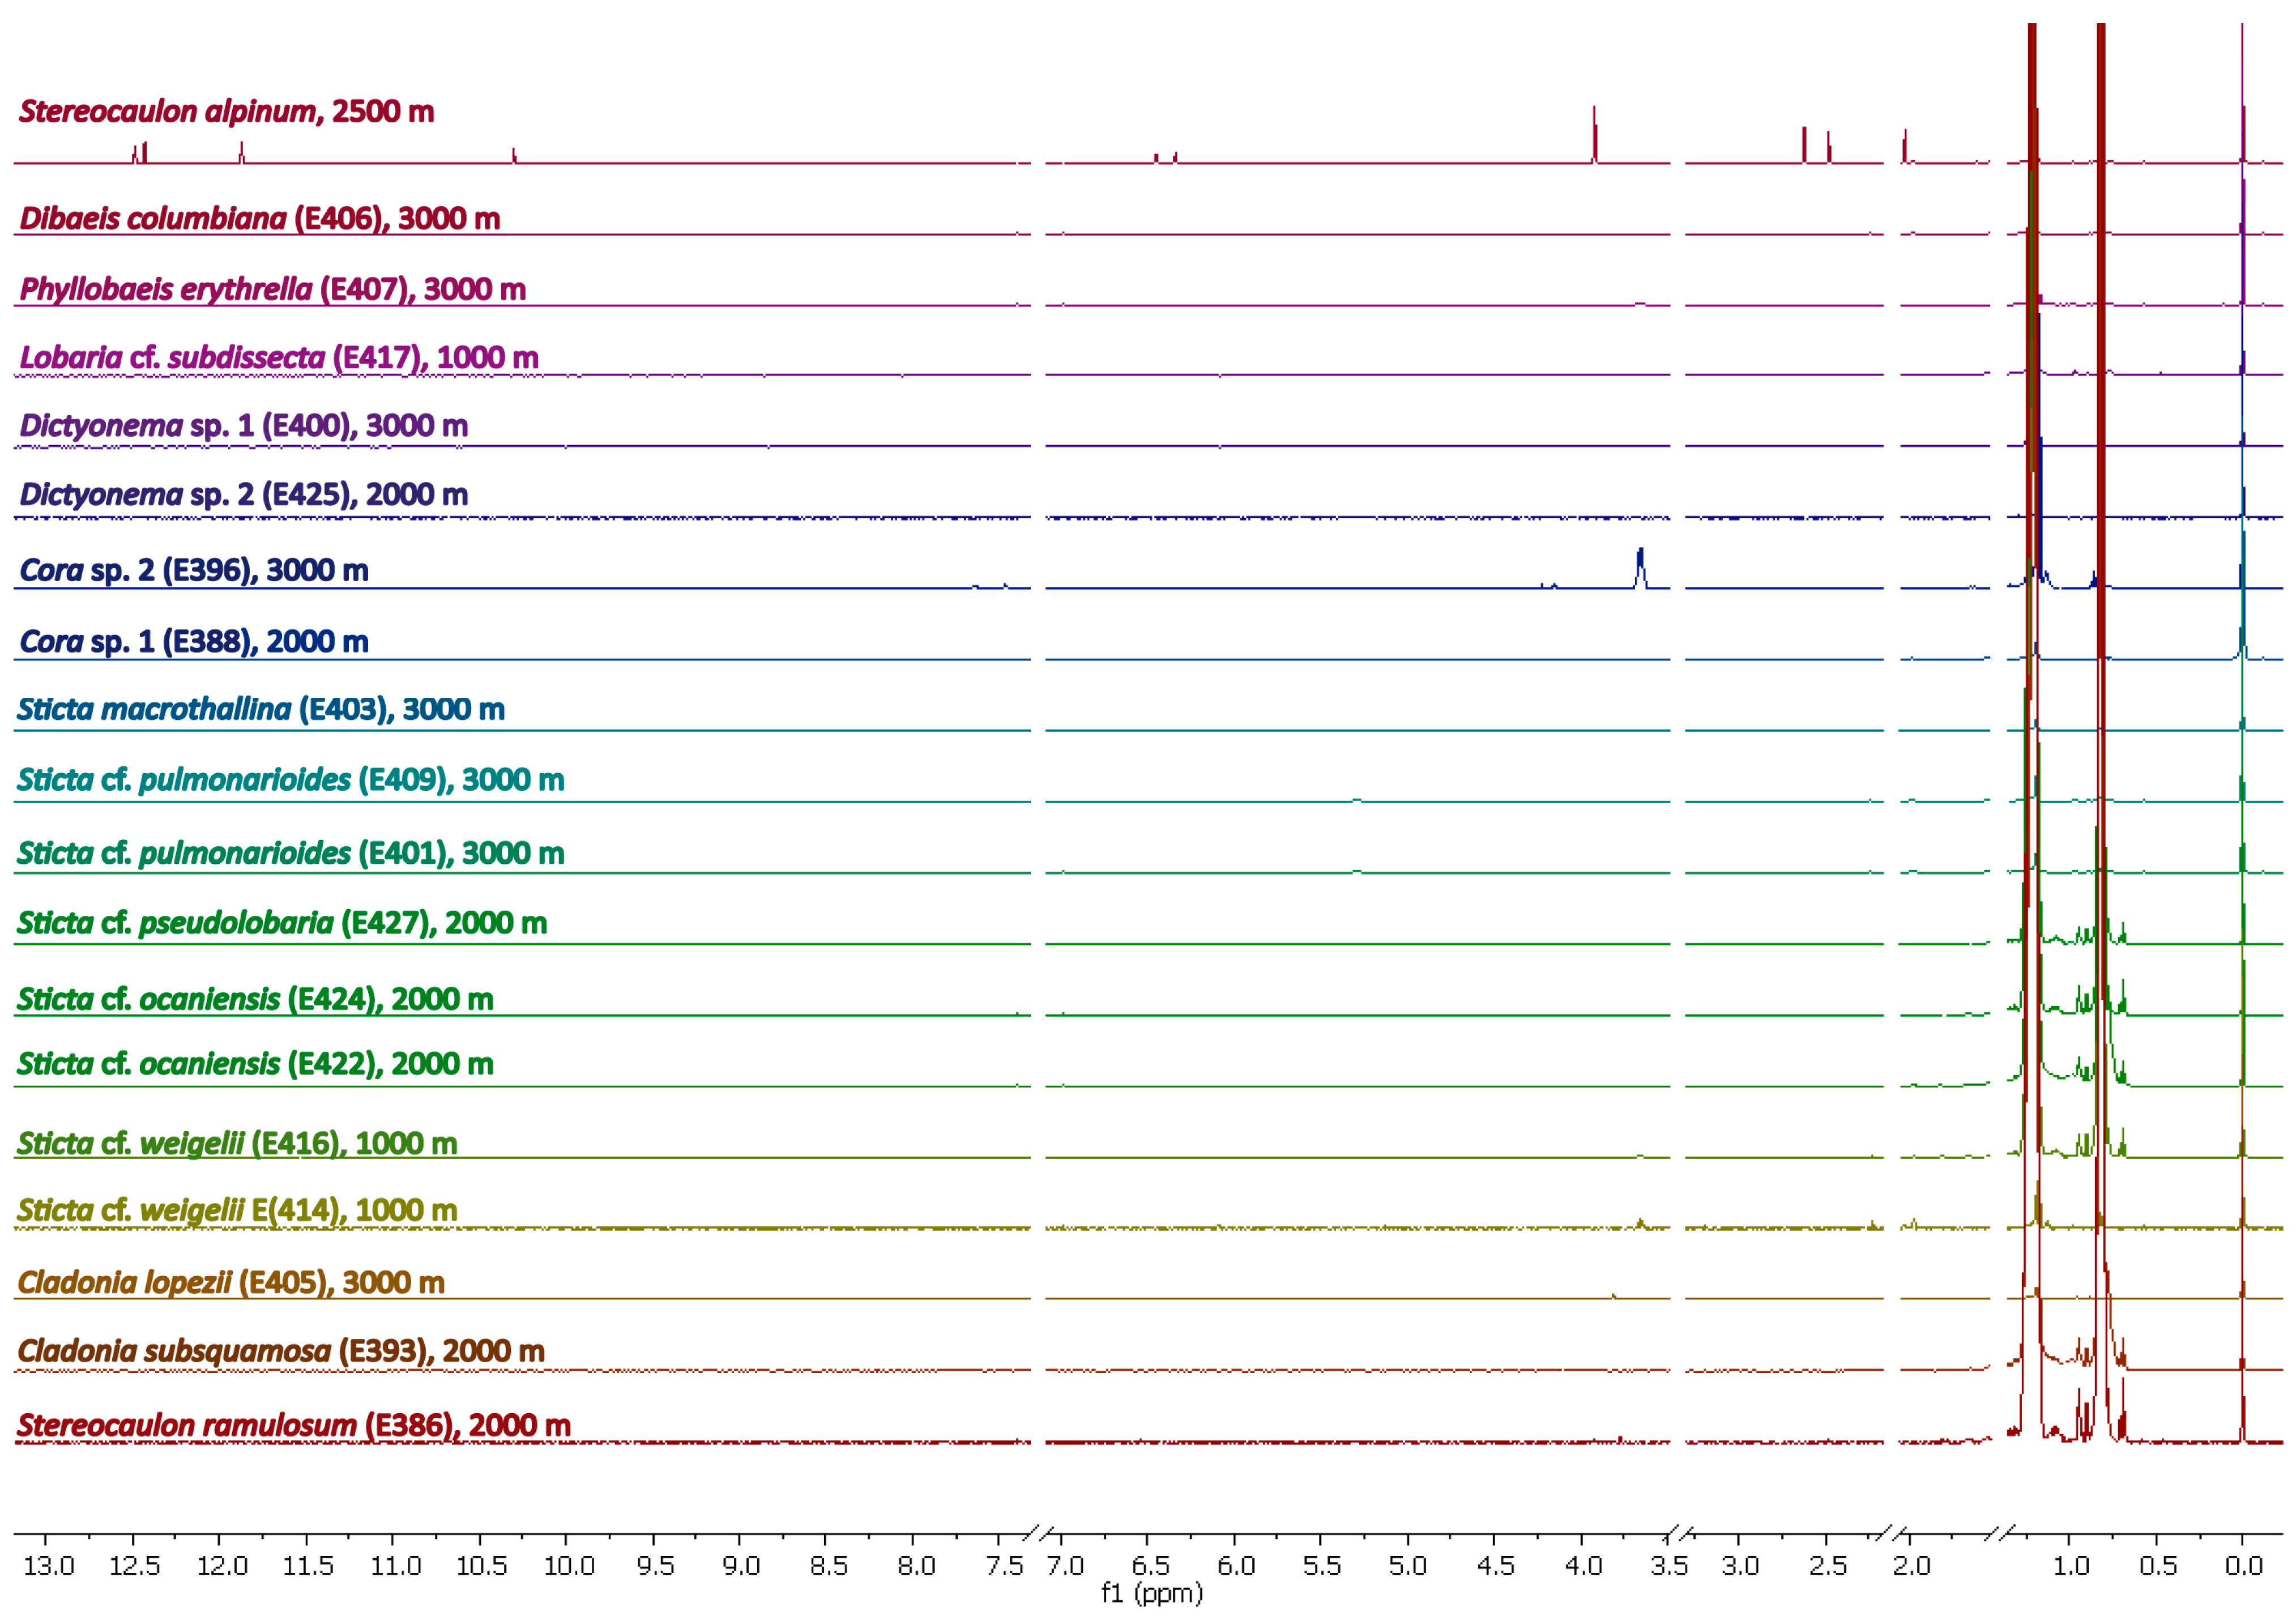Click the 12.0 ppm axis tick label
This screenshot has height=1616, width=2296.
coord(222,1566)
